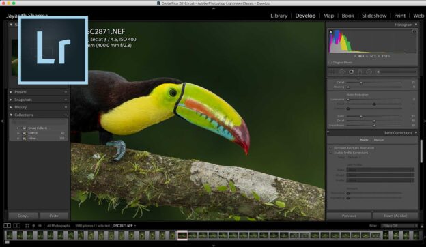The height and width of the screenshot is (247, 426).
Task: Click the Distortion amount slider
Action: pyautogui.click(x=374, y=193)
